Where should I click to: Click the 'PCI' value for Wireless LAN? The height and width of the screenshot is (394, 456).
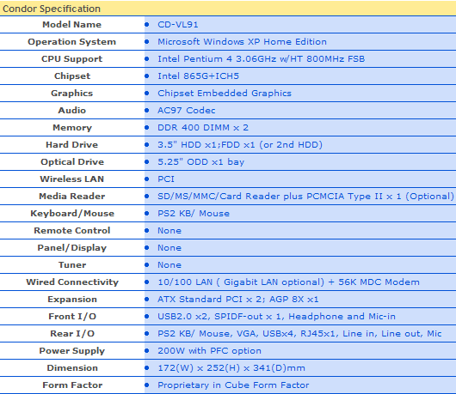166,179
